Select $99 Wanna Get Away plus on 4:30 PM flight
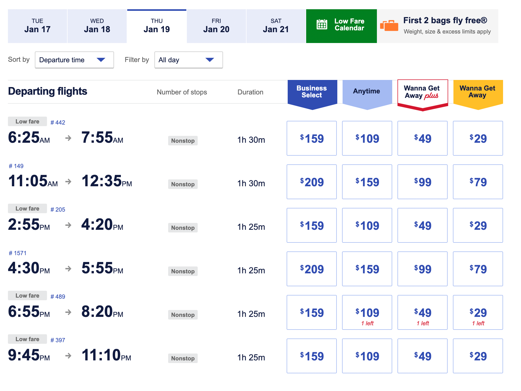 (x=422, y=269)
